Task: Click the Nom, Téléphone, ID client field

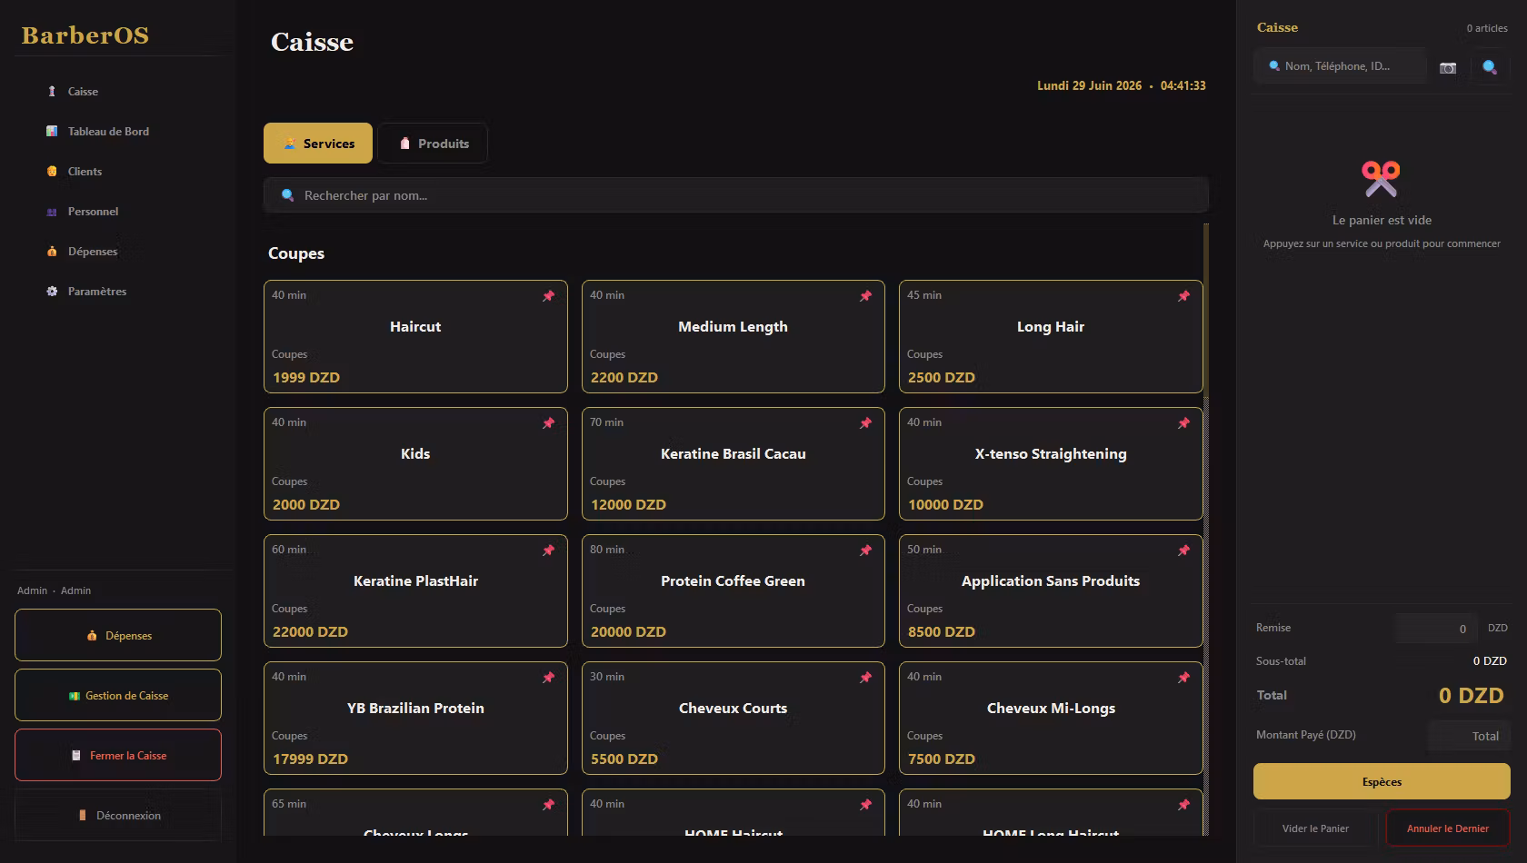Action: click(1341, 66)
